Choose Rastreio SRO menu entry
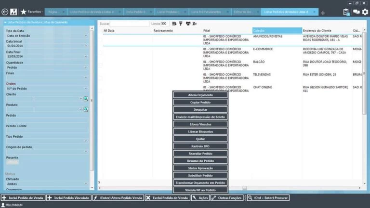 [x=200, y=146]
